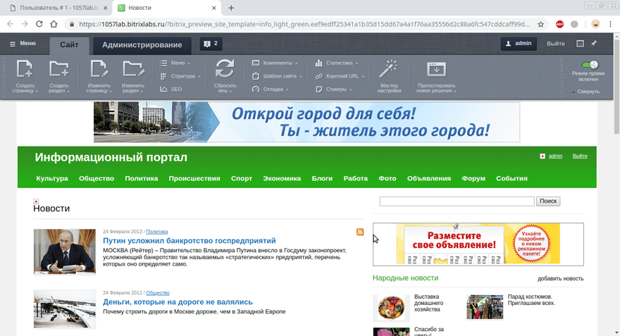Click the Reset cache refresh icon

tap(225, 69)
